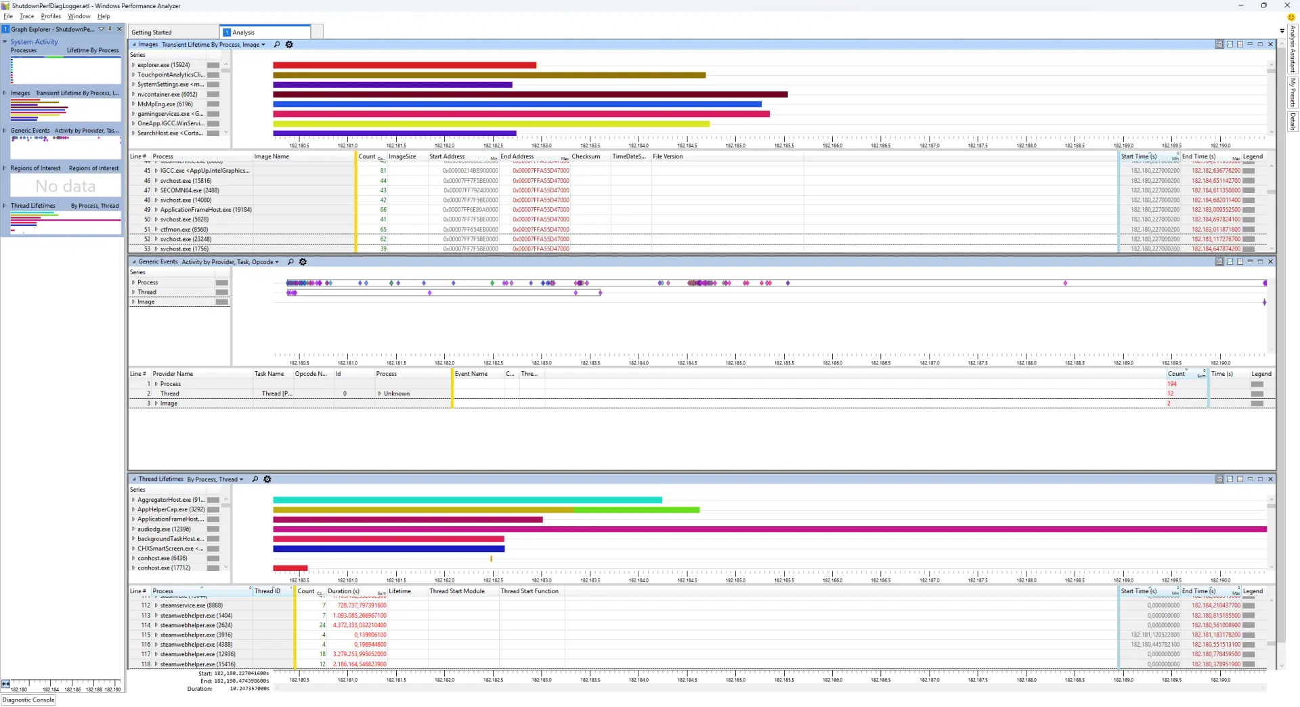Switch Images panel to graph-only view
This screenshot has height=707, width=1300.
click(1230, 44)
